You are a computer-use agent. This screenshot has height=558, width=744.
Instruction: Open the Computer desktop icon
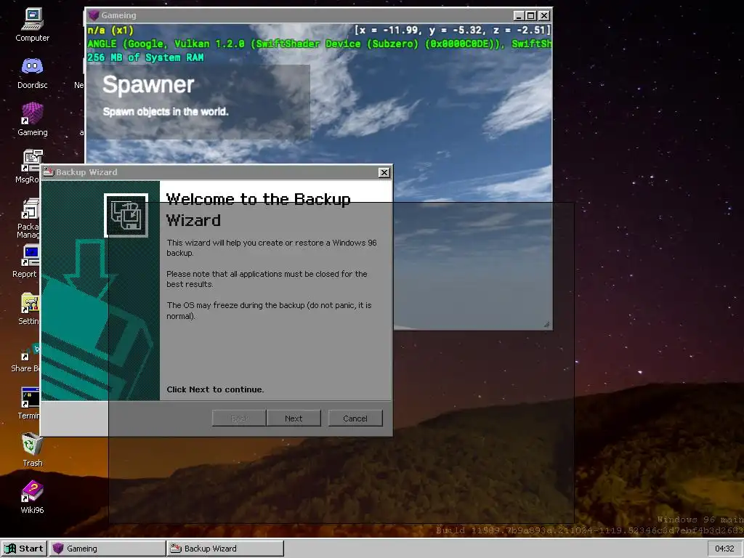(x=32, y=25)
